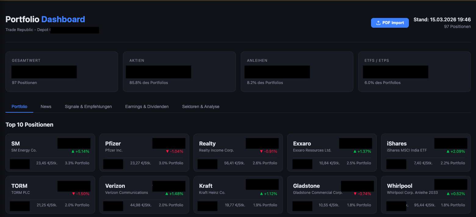Select the ANLEIHEN summary card

297,72
